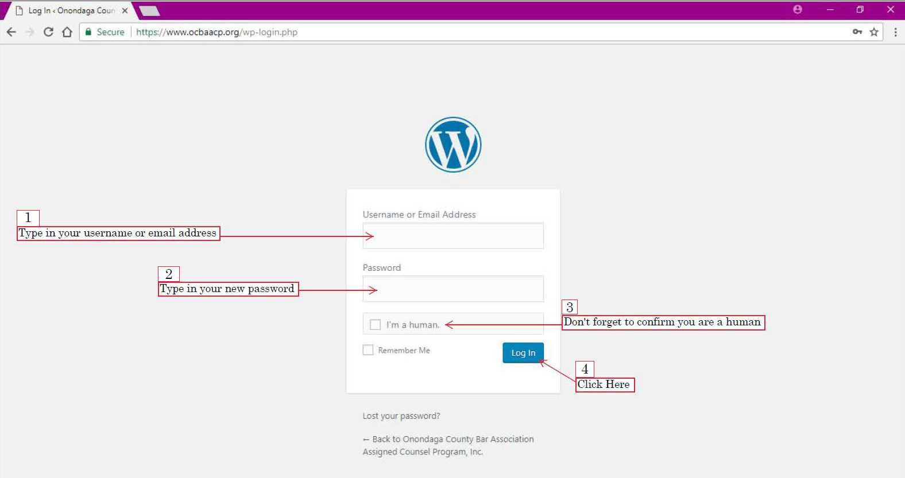Go back to Onondaga County Bar Association link
This screenshot has height=478, width=905.
point(448,445)
